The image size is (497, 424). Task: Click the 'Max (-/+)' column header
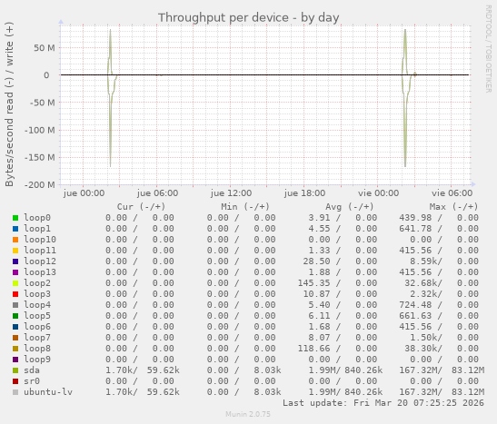pyautogui.click(x=453, y=207)
